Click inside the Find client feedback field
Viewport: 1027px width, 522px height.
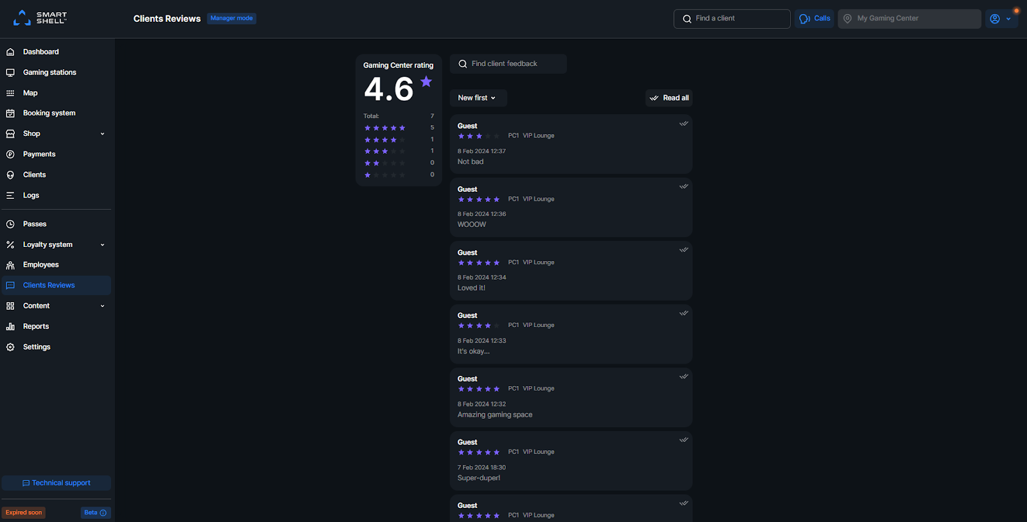513,64
